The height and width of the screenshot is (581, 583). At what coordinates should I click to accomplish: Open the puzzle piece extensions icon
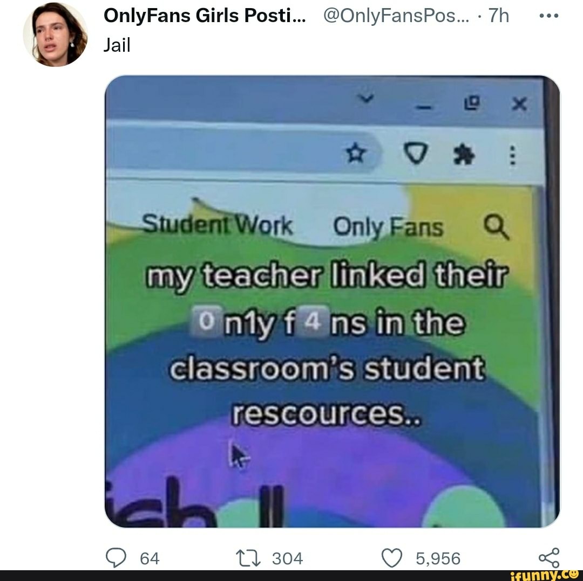(464, 155)
